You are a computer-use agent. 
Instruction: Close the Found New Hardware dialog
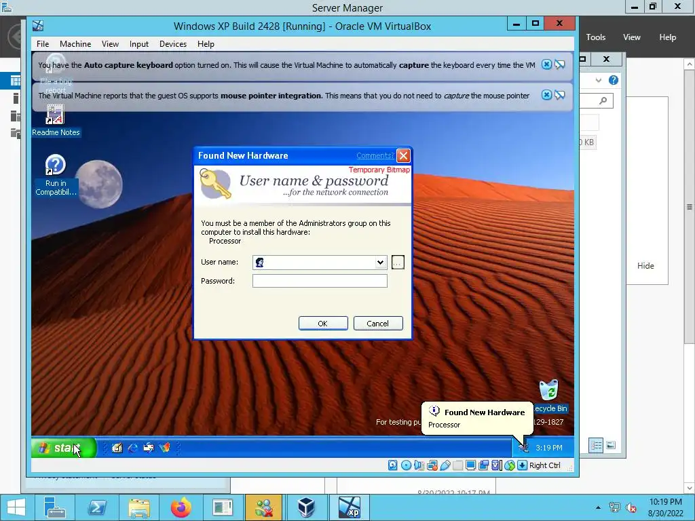(x=403, y=155)
